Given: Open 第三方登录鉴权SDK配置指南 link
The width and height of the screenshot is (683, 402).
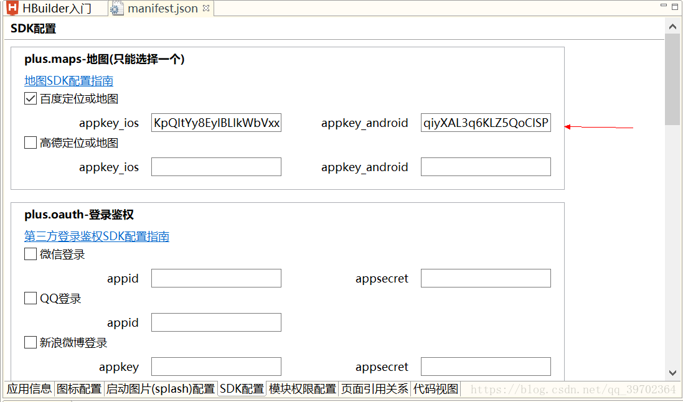Looking at the screenshot, I should pyautogui.click(x=97, y=236).
